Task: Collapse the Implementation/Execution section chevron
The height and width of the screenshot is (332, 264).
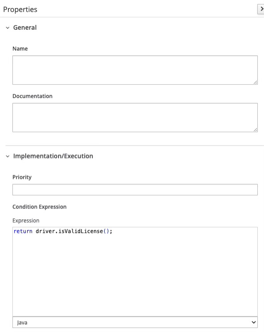Action: click(8, 156)
